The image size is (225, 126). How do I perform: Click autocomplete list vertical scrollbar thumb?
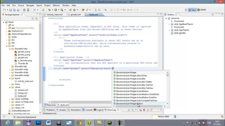[x=167, y=75]
